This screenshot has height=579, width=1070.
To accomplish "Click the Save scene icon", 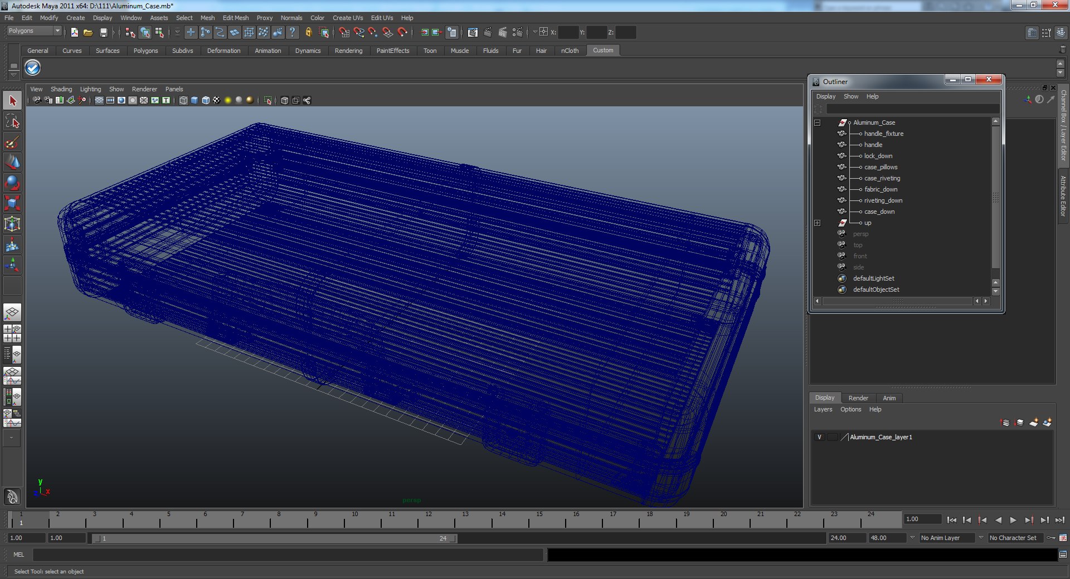I will [x=103, y=32].
